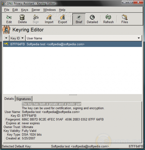Screen dimensions: 145x150
Task: Toggle the Brief view button
Action: [79, 19]
